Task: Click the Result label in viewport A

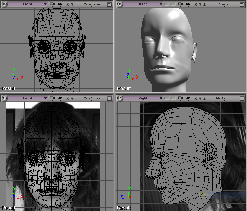Action: pyautogui.click(x=9, y=88)
